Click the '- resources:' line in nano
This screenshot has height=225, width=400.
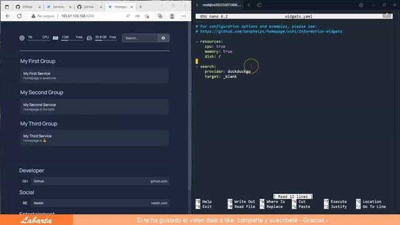[209, 41]
